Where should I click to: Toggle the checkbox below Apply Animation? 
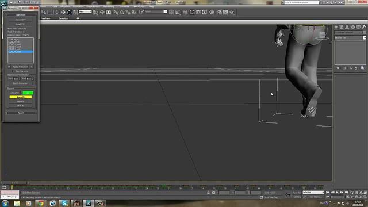(x=14, y=71)
